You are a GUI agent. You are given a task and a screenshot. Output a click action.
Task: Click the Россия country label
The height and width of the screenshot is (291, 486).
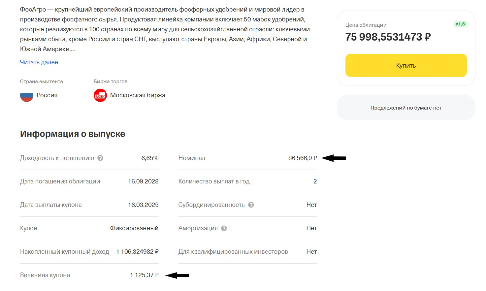[47, 95]
